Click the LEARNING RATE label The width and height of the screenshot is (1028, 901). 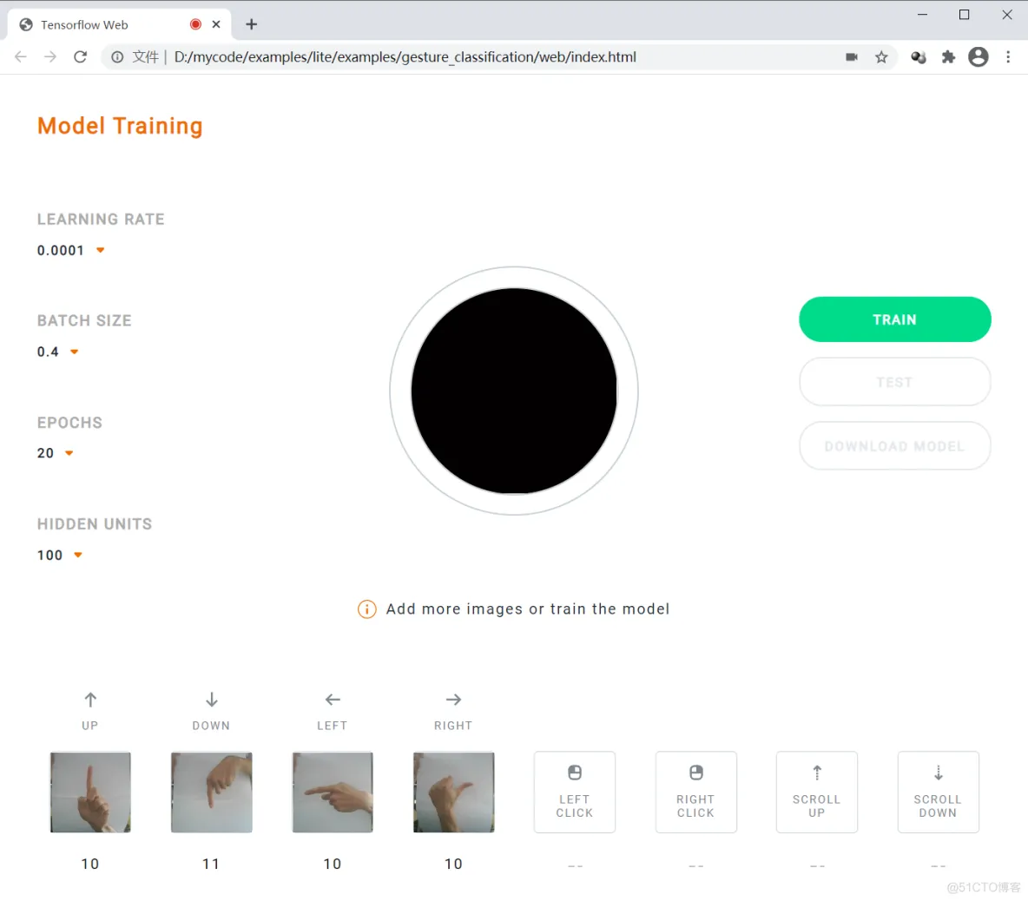point(101,220)
